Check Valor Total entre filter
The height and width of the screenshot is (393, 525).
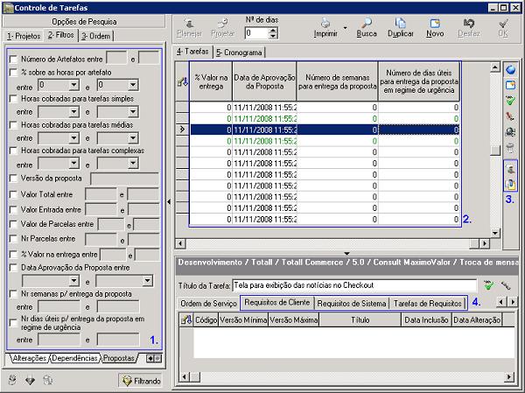click(x=13, y=194)
